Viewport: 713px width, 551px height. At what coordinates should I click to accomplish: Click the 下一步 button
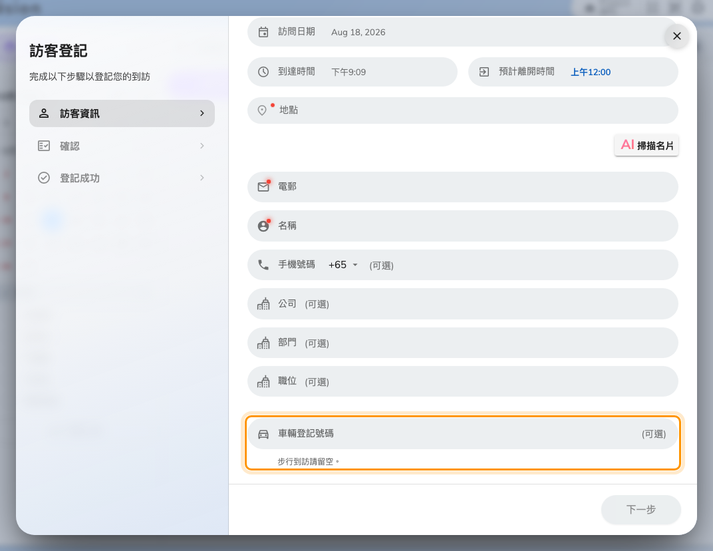641,509
